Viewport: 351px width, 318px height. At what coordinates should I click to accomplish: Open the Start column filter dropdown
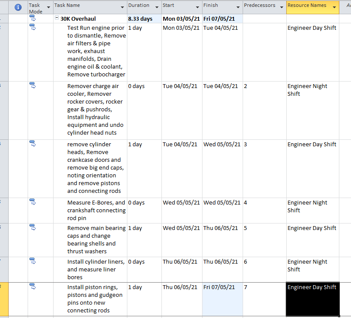click(x=197, y=6)
